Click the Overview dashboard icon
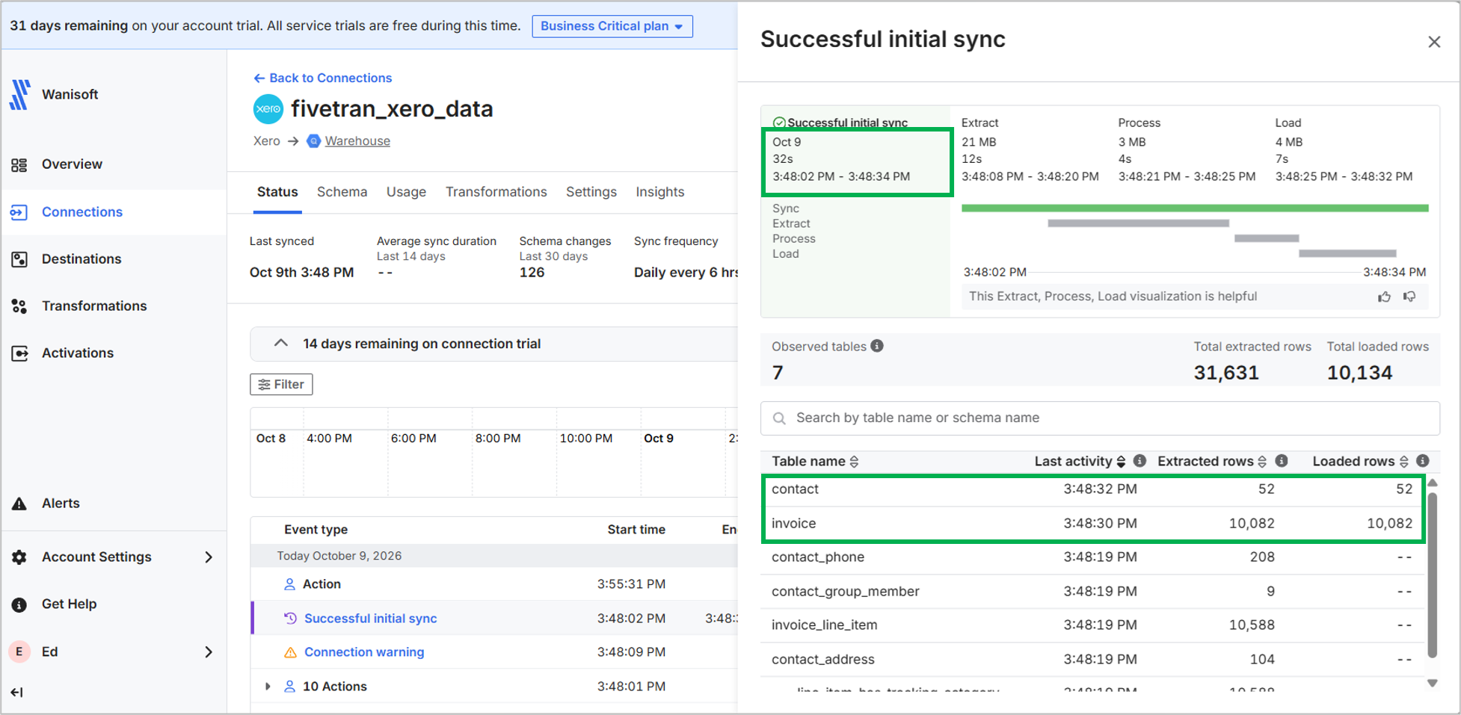This screenshot has height=715, width=1461. pyautogui.click(x=19, y=165)
